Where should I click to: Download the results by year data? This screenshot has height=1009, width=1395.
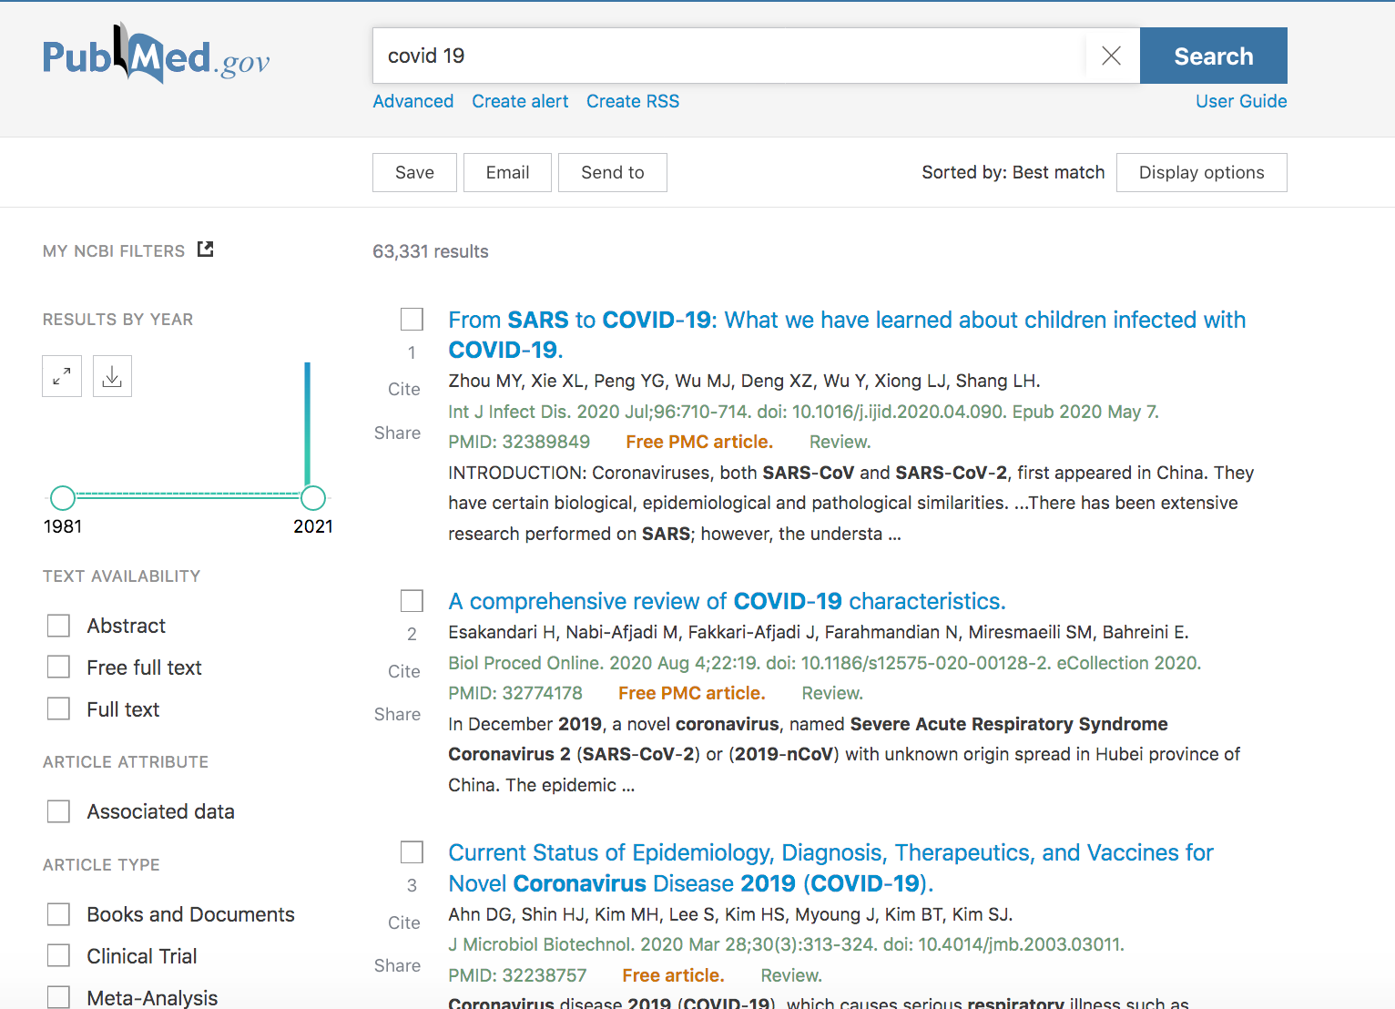point(112,376)
